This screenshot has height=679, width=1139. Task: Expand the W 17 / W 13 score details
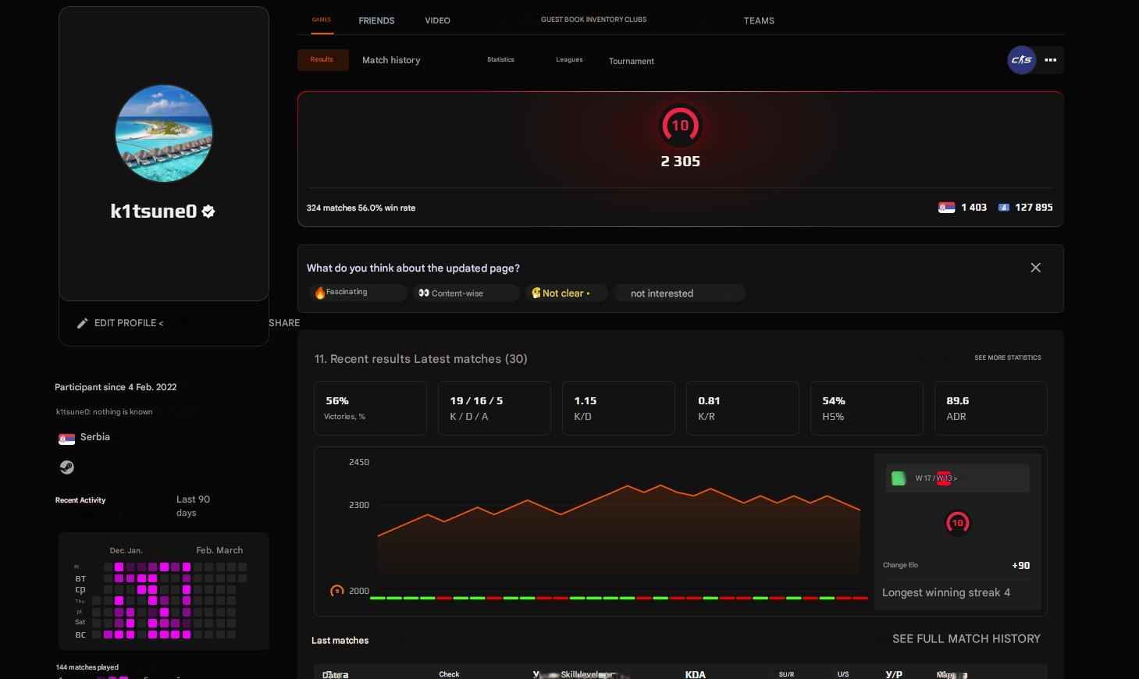(957, 478)
